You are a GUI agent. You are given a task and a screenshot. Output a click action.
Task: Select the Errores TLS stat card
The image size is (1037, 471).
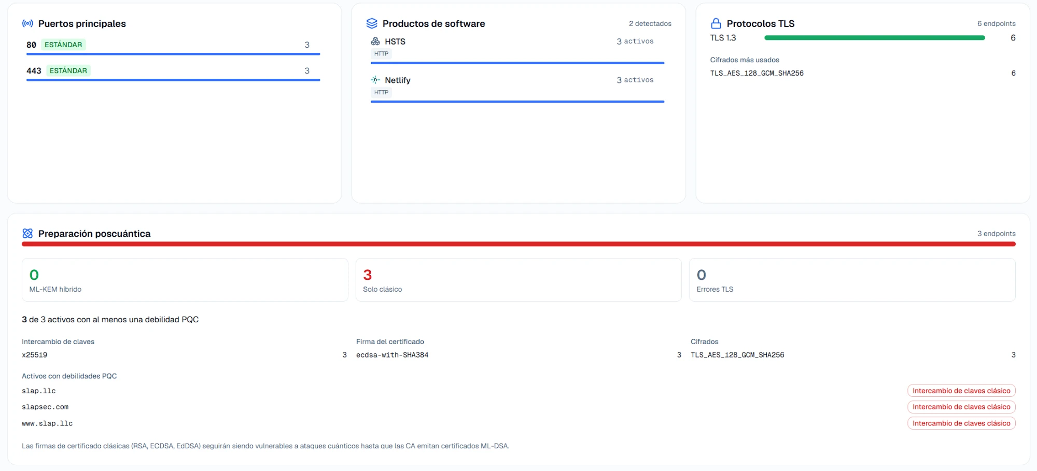tap(852, 280)
